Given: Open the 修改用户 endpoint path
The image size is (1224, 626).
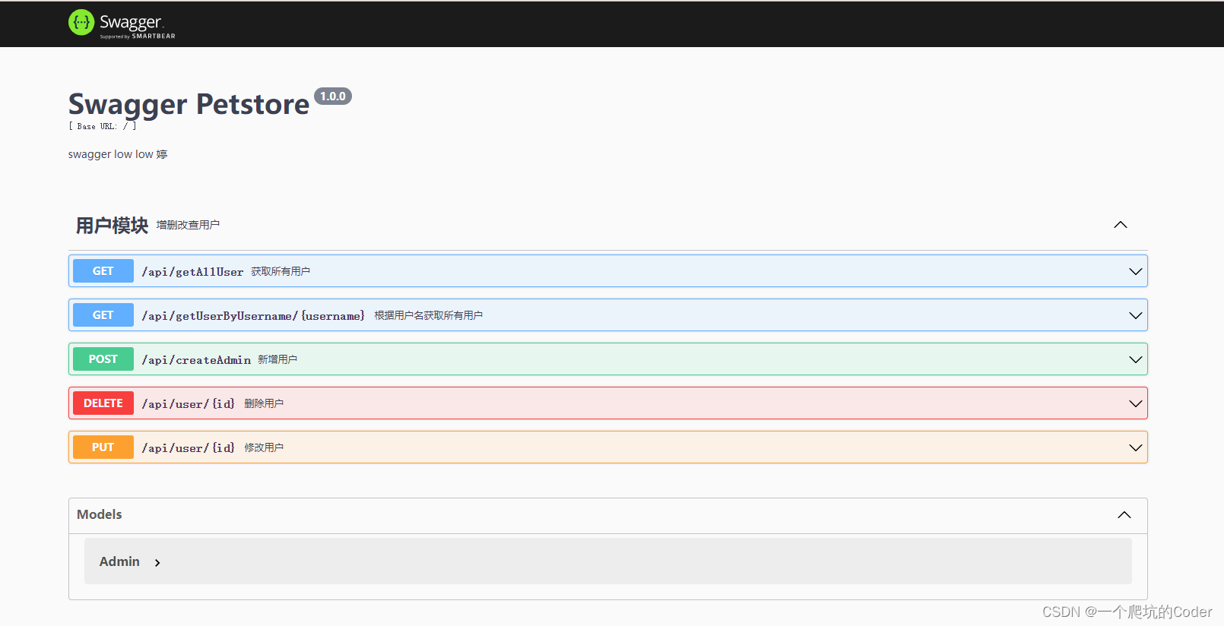Looking at the screenshot, I should (189, 448).
